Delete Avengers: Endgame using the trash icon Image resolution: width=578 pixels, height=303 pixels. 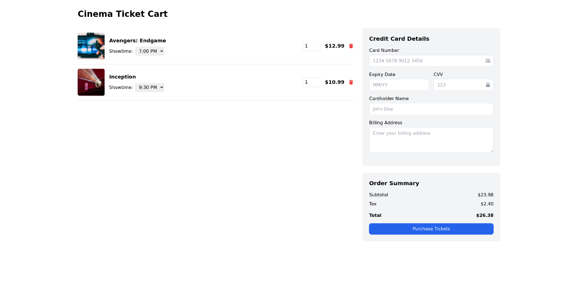tap(351, 46)
